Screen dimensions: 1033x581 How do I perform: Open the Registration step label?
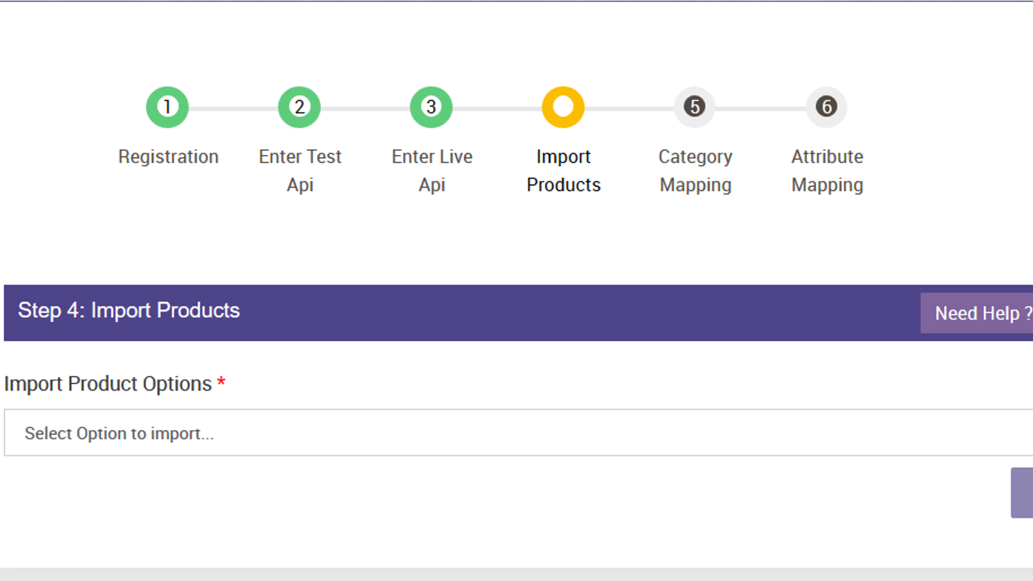pyautogui.click(x=167, y=156)
